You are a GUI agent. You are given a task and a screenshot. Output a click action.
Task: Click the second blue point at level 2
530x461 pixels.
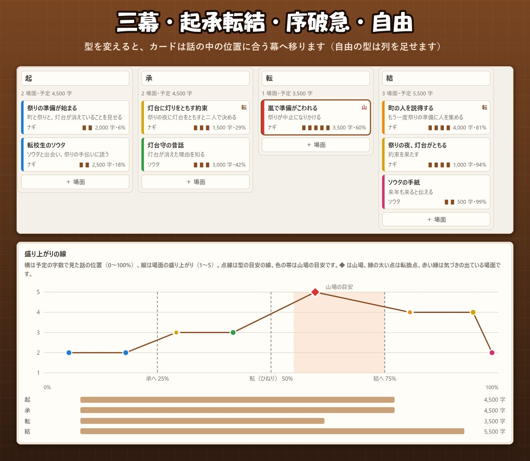[x=126, y=353]
